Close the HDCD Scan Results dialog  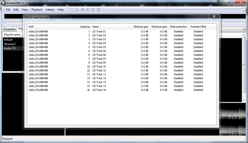[214, 16]
